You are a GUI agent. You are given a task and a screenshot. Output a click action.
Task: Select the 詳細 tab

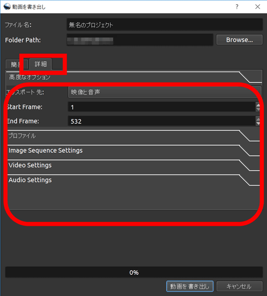(x=41, y=64)
